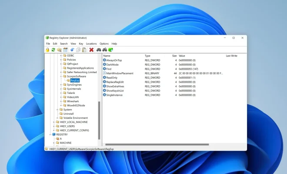Expand the MACHINE node under REGISTRY

(54, 143)
